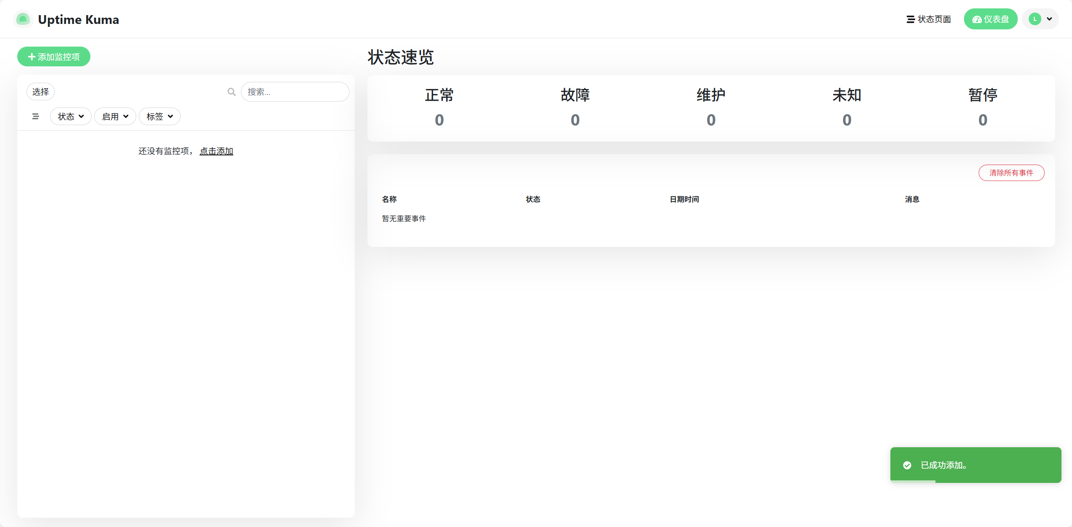The width and height of the screenshot is (1072, 527).
Task: Open the 状态页面 menu item
Action: [928, 19]
